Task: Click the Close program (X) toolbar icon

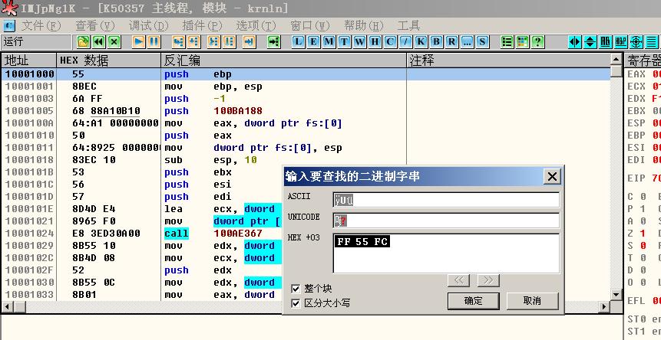Action: tap(114, 41)
